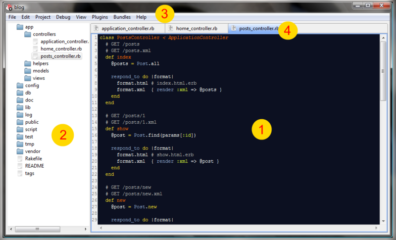Click the db folder icon
Image resolution: width=396 pixels, height=240 pixels.
coord(20,93)
